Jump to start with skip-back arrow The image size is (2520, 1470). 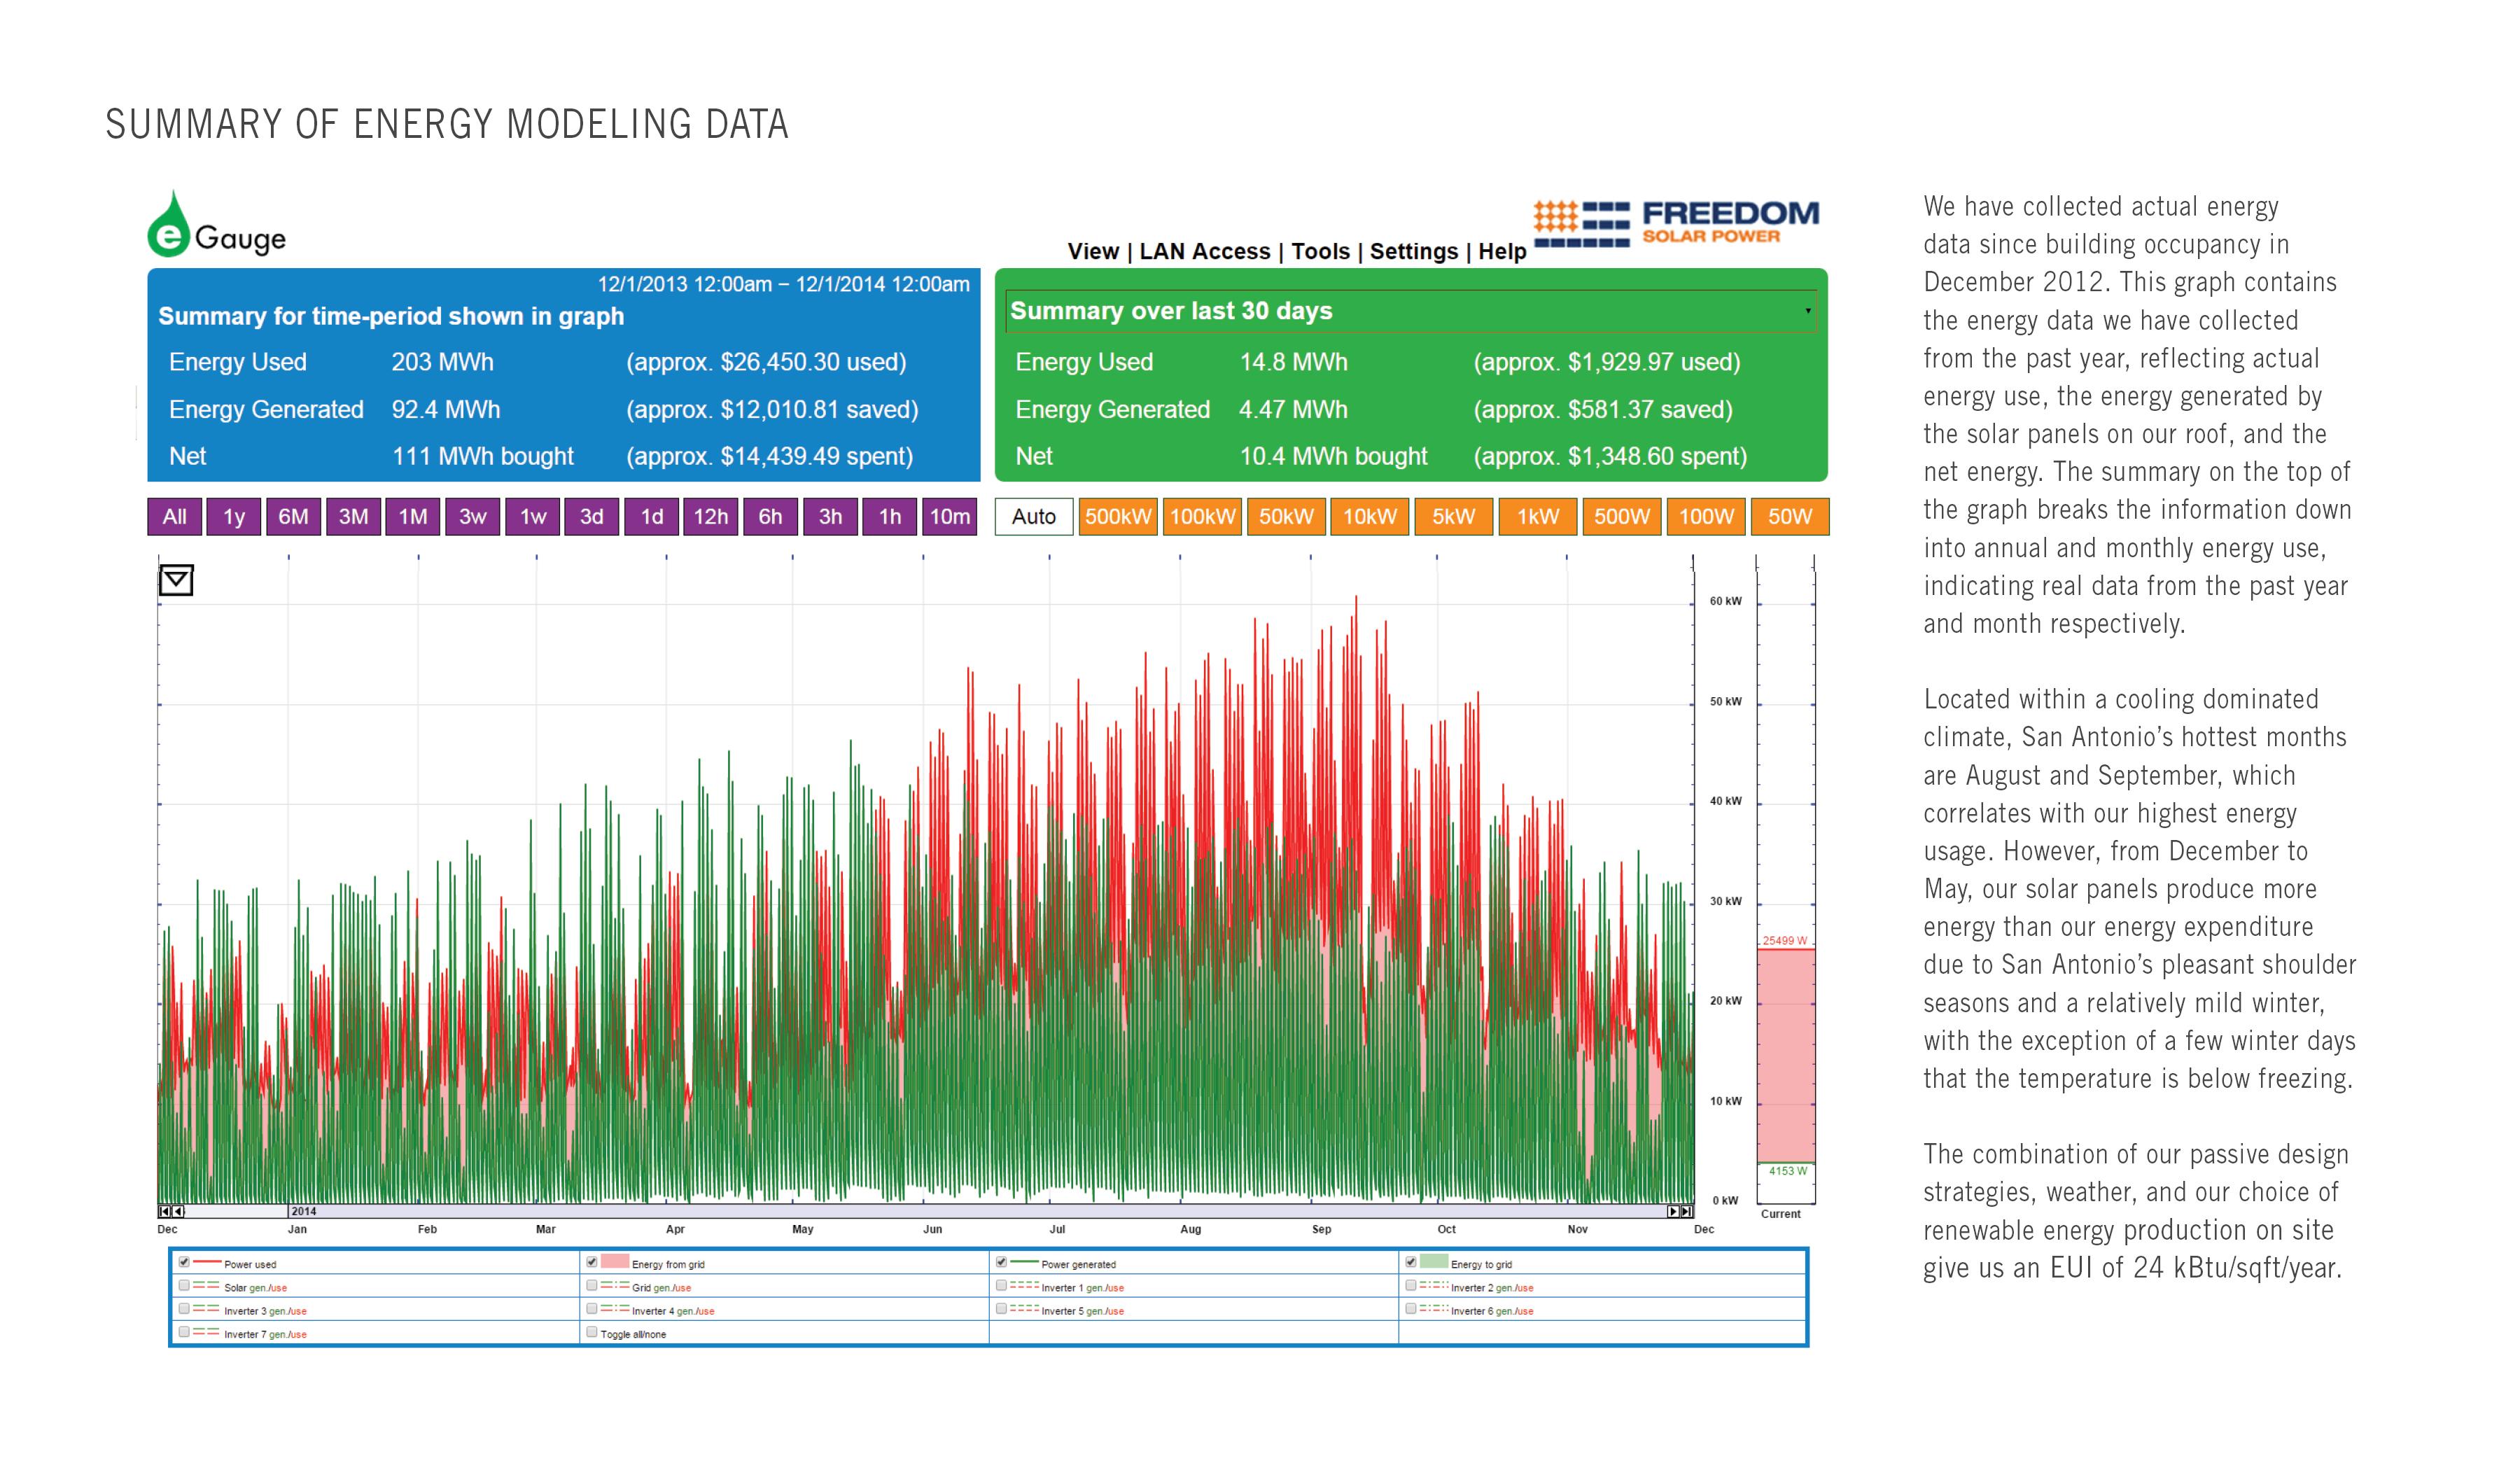point(164,1211)
